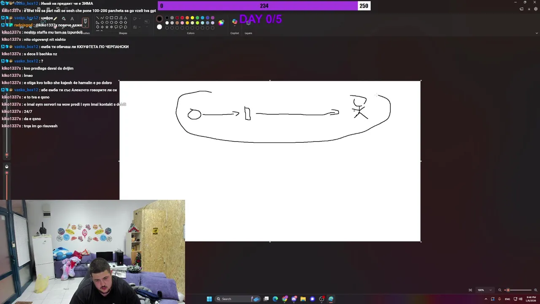Viewport: 540px width, 304px height.
Task: Pick the Left arrow shape
Action: 121,22
